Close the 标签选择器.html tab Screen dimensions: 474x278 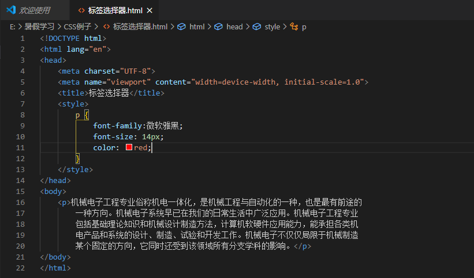point(150,10)
